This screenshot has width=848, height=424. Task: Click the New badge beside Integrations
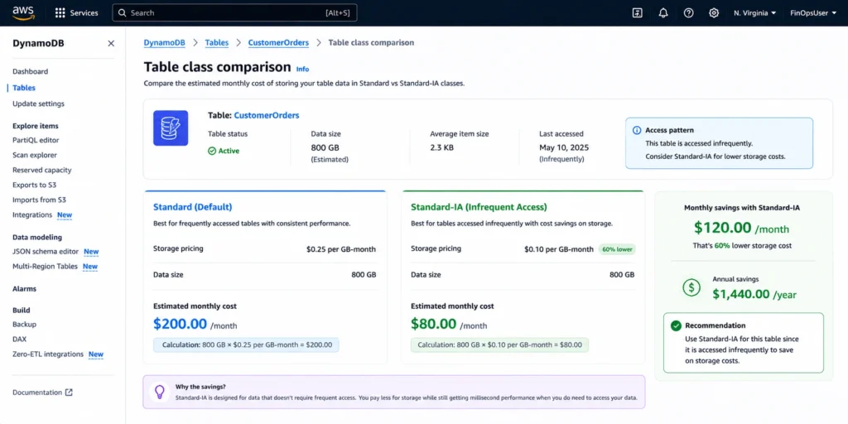click(65, 214)
